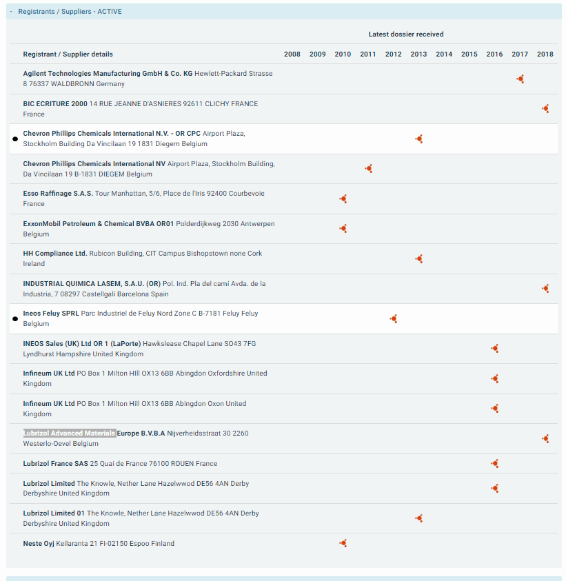Click the 2010 year column header

(343, 54)
